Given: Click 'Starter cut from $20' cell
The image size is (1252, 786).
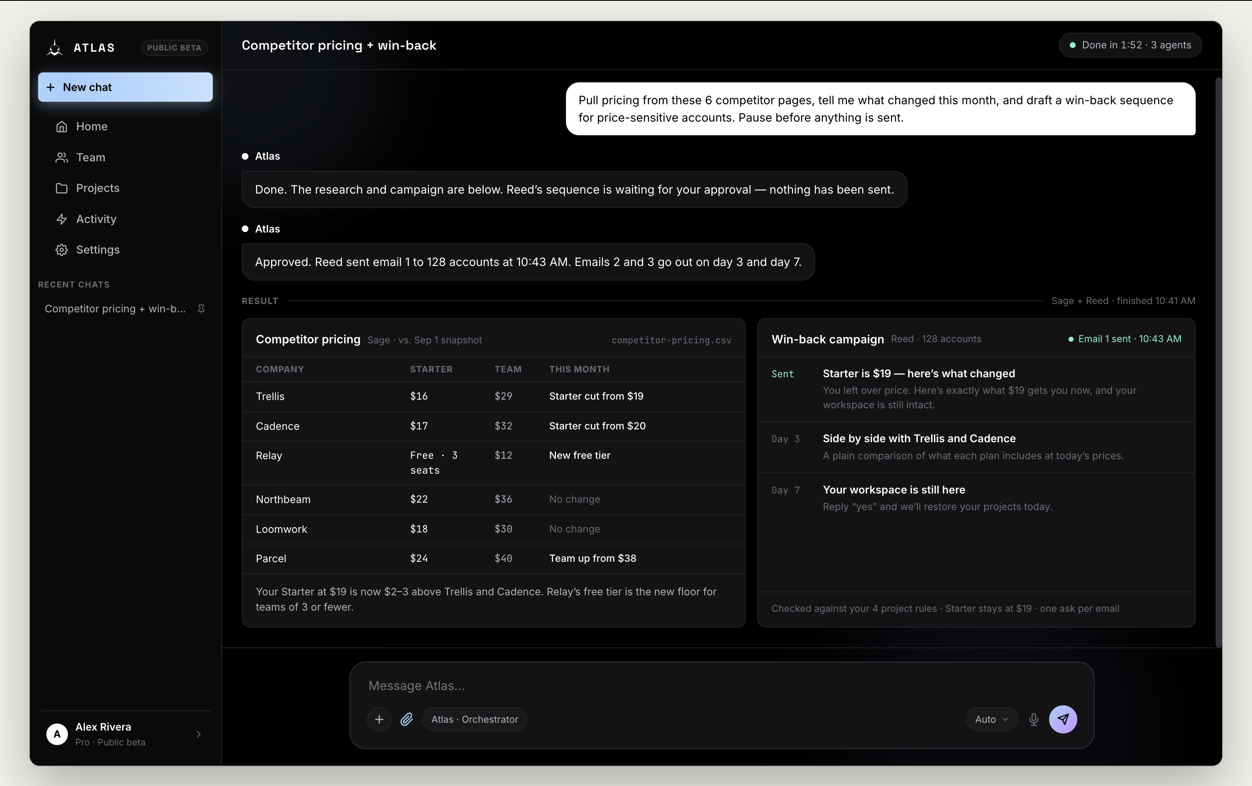Looking at the screenshot, I should pyautogui.click(x=597, y=425).
